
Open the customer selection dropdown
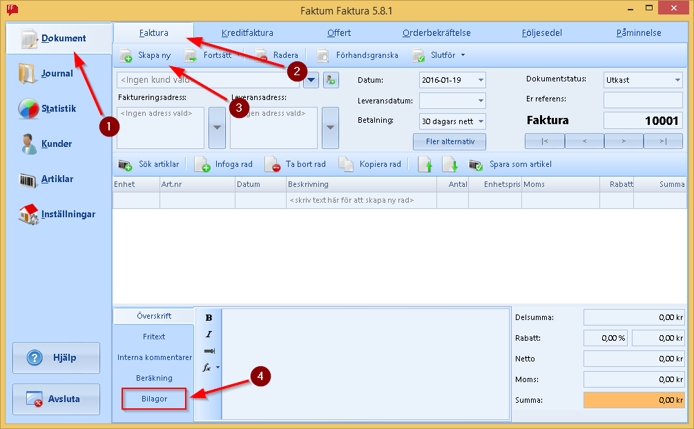pyautogui.click(x=311, y=80)
